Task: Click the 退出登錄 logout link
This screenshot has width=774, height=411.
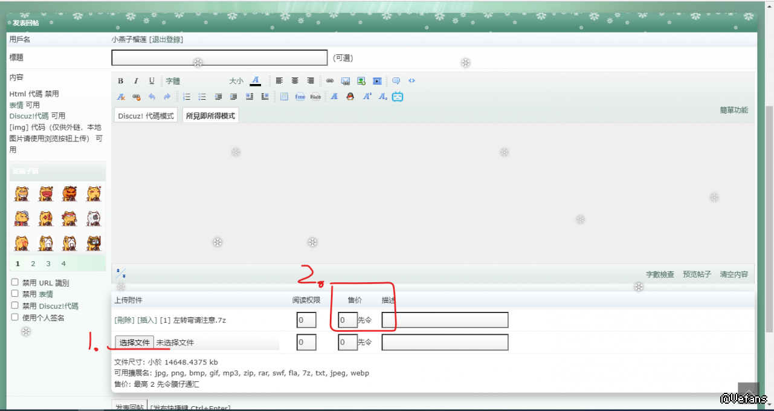Action: 166,39
